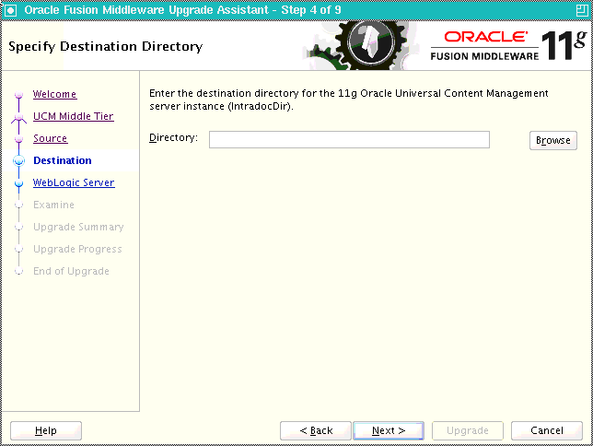Click the Destination current-step marker icon
This screenshot has height=446, width=593.
point(19,161)
